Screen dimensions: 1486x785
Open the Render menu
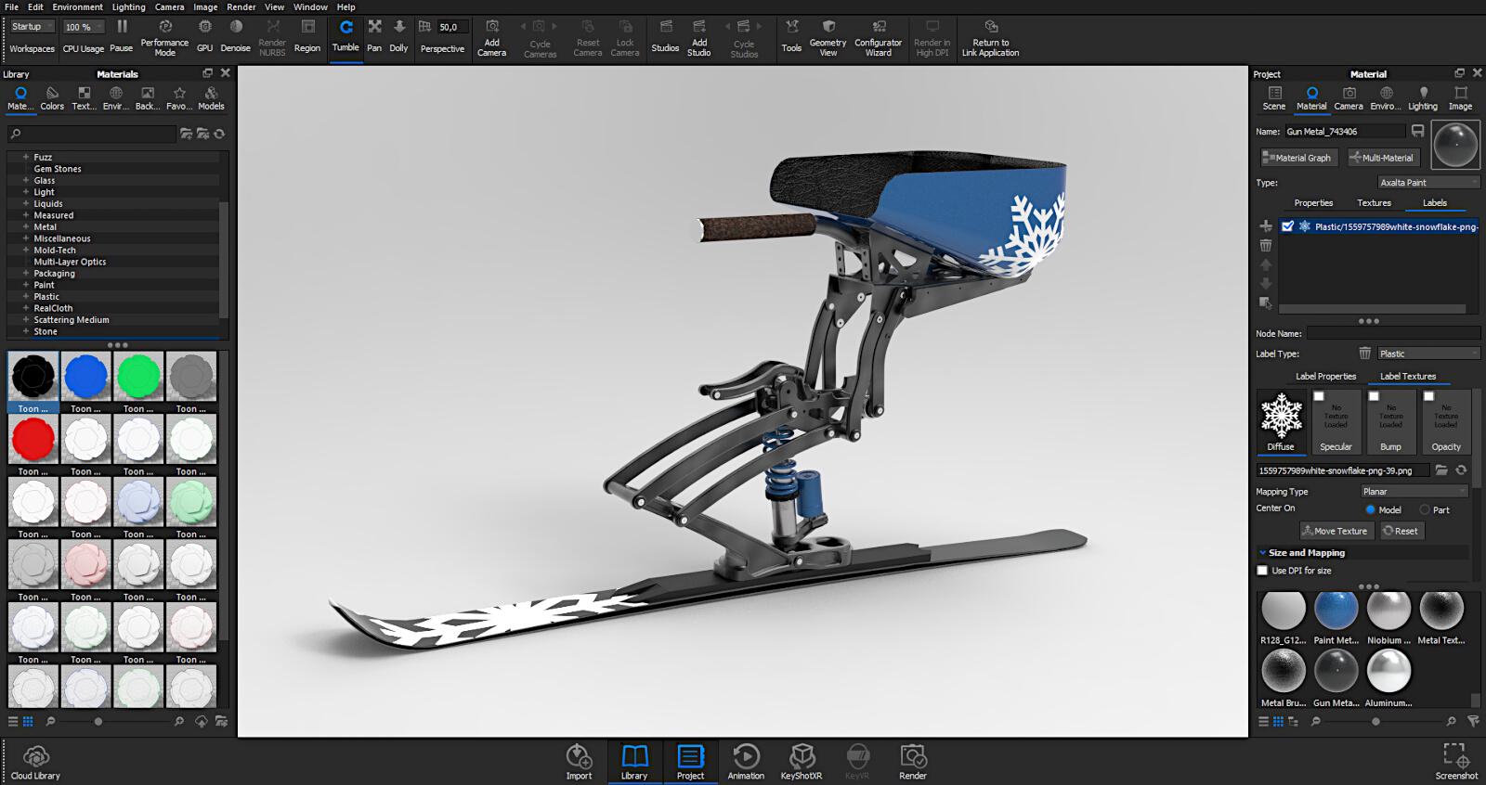coord(241,6)
